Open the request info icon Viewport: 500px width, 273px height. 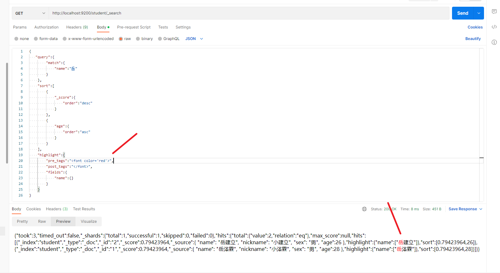(x=494, y=42)
